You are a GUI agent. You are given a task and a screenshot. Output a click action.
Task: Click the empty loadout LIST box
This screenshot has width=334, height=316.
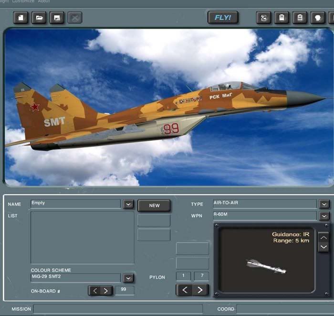(83, 238)
